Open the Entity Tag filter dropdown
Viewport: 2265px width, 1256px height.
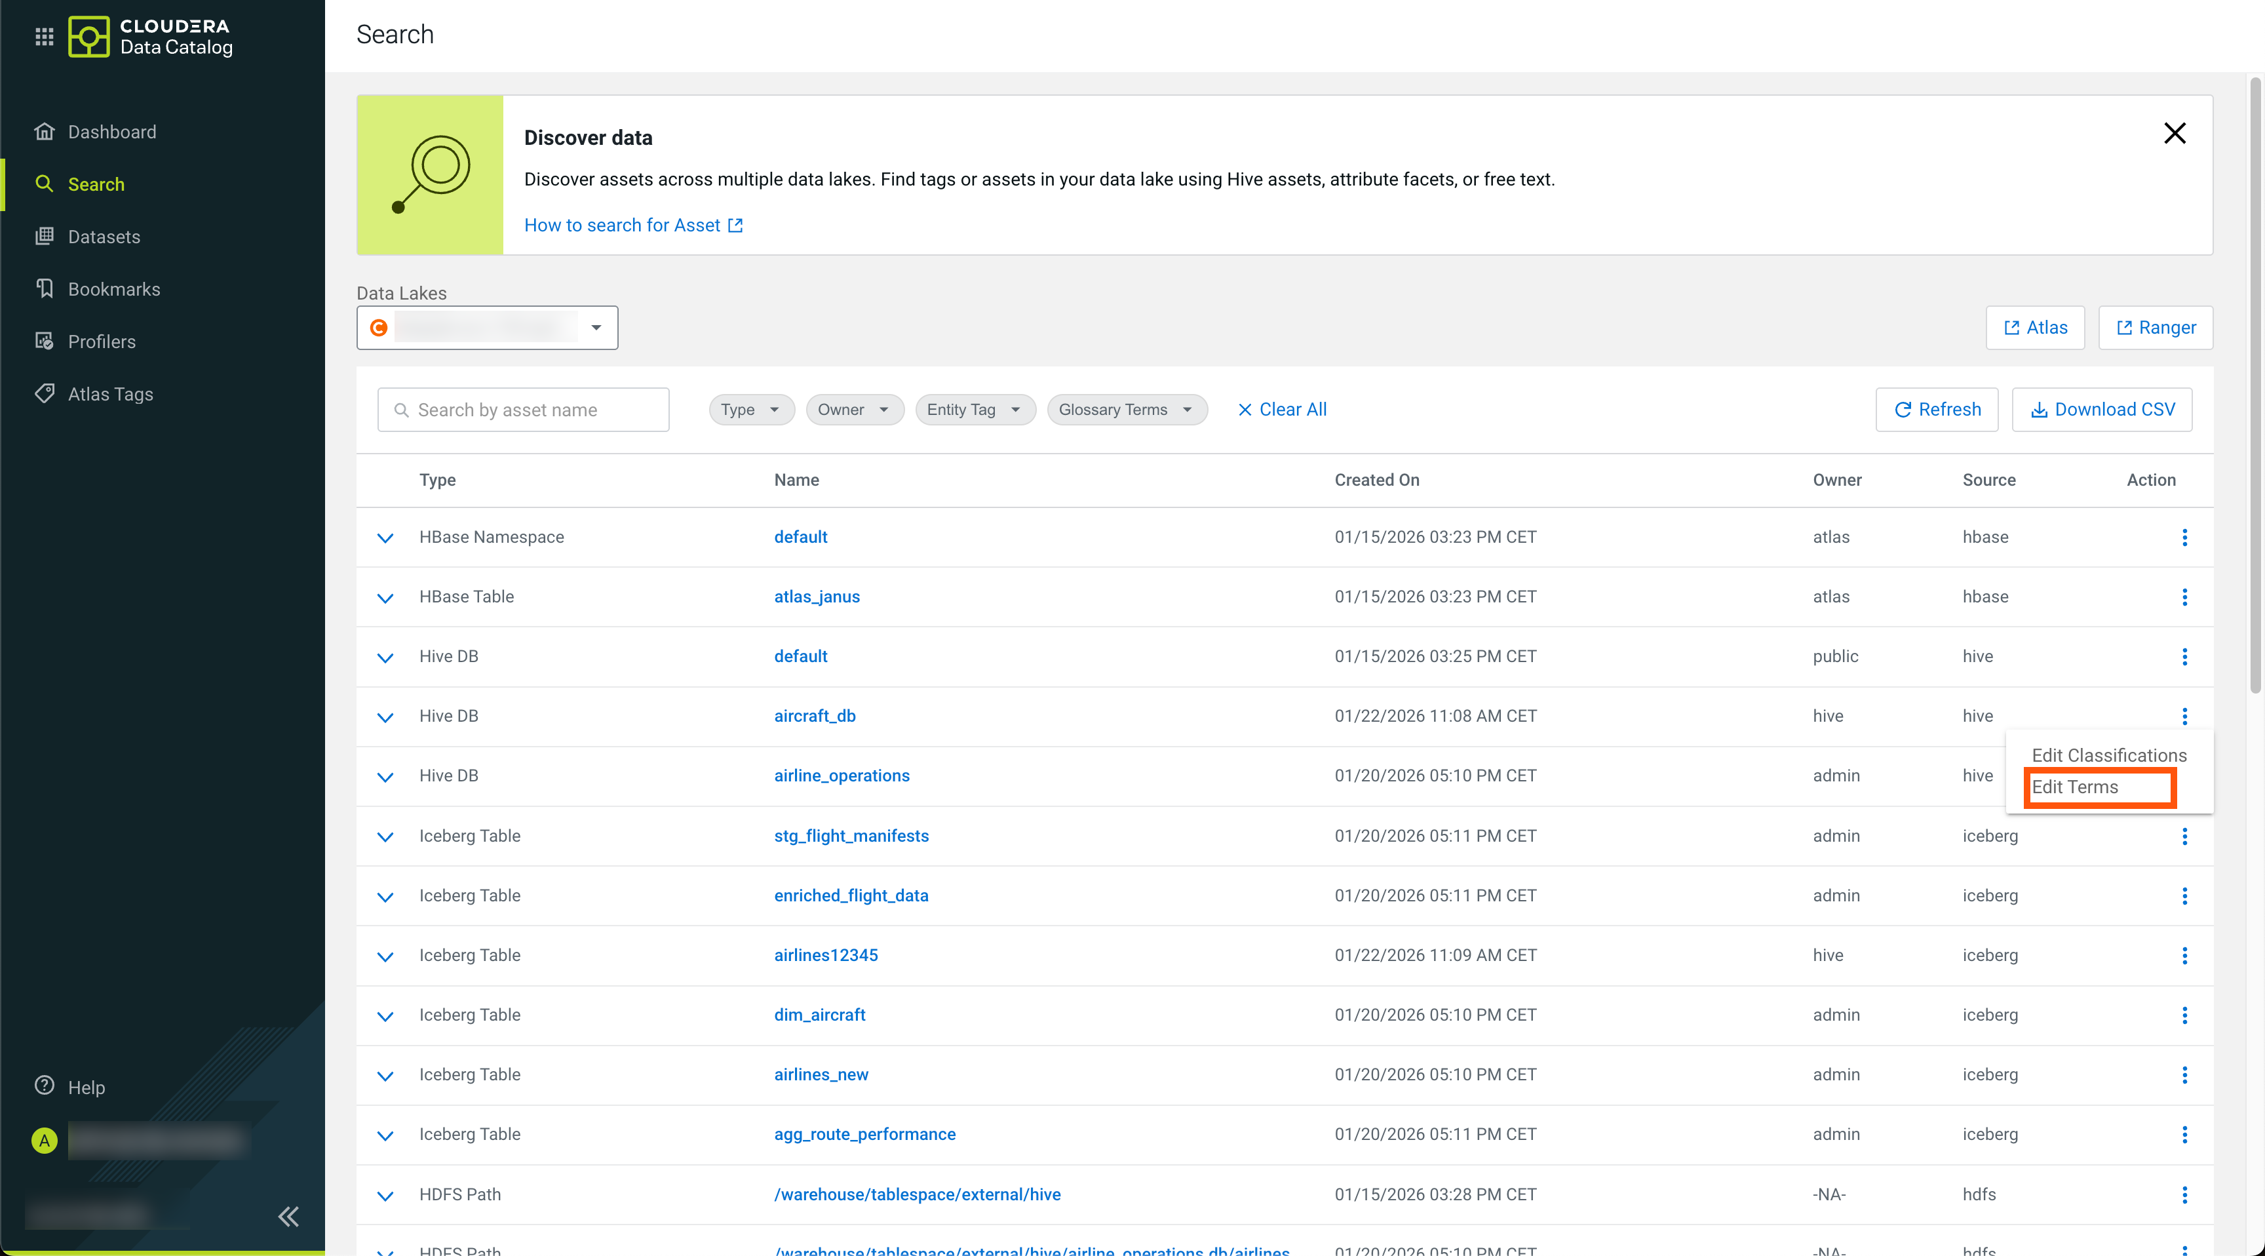coord(975,410)
